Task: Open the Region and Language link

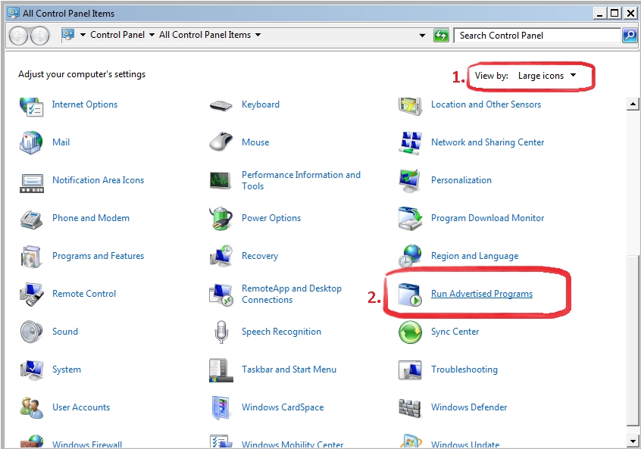Action: (474, 256)
